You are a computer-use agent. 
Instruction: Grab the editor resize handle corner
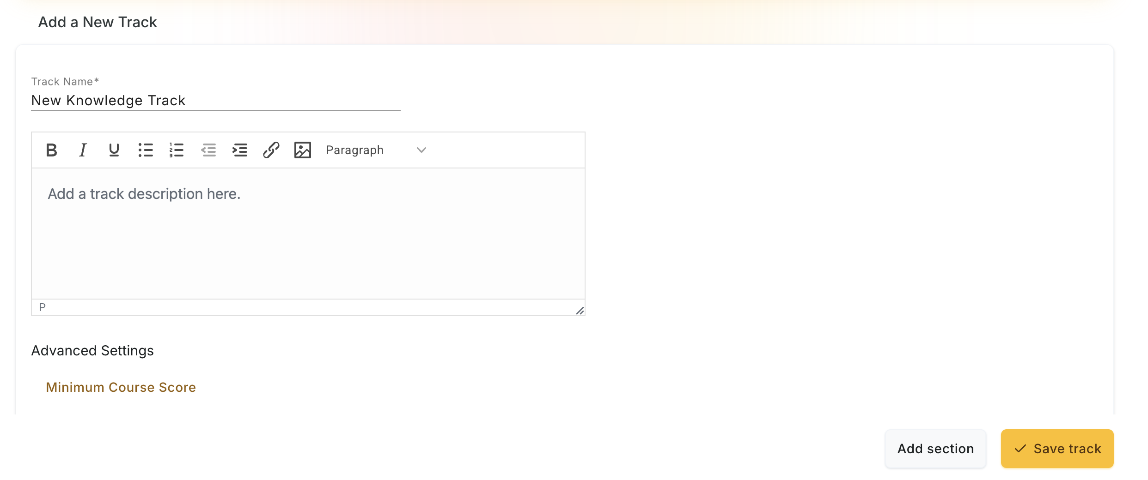(x=580, y=311)
